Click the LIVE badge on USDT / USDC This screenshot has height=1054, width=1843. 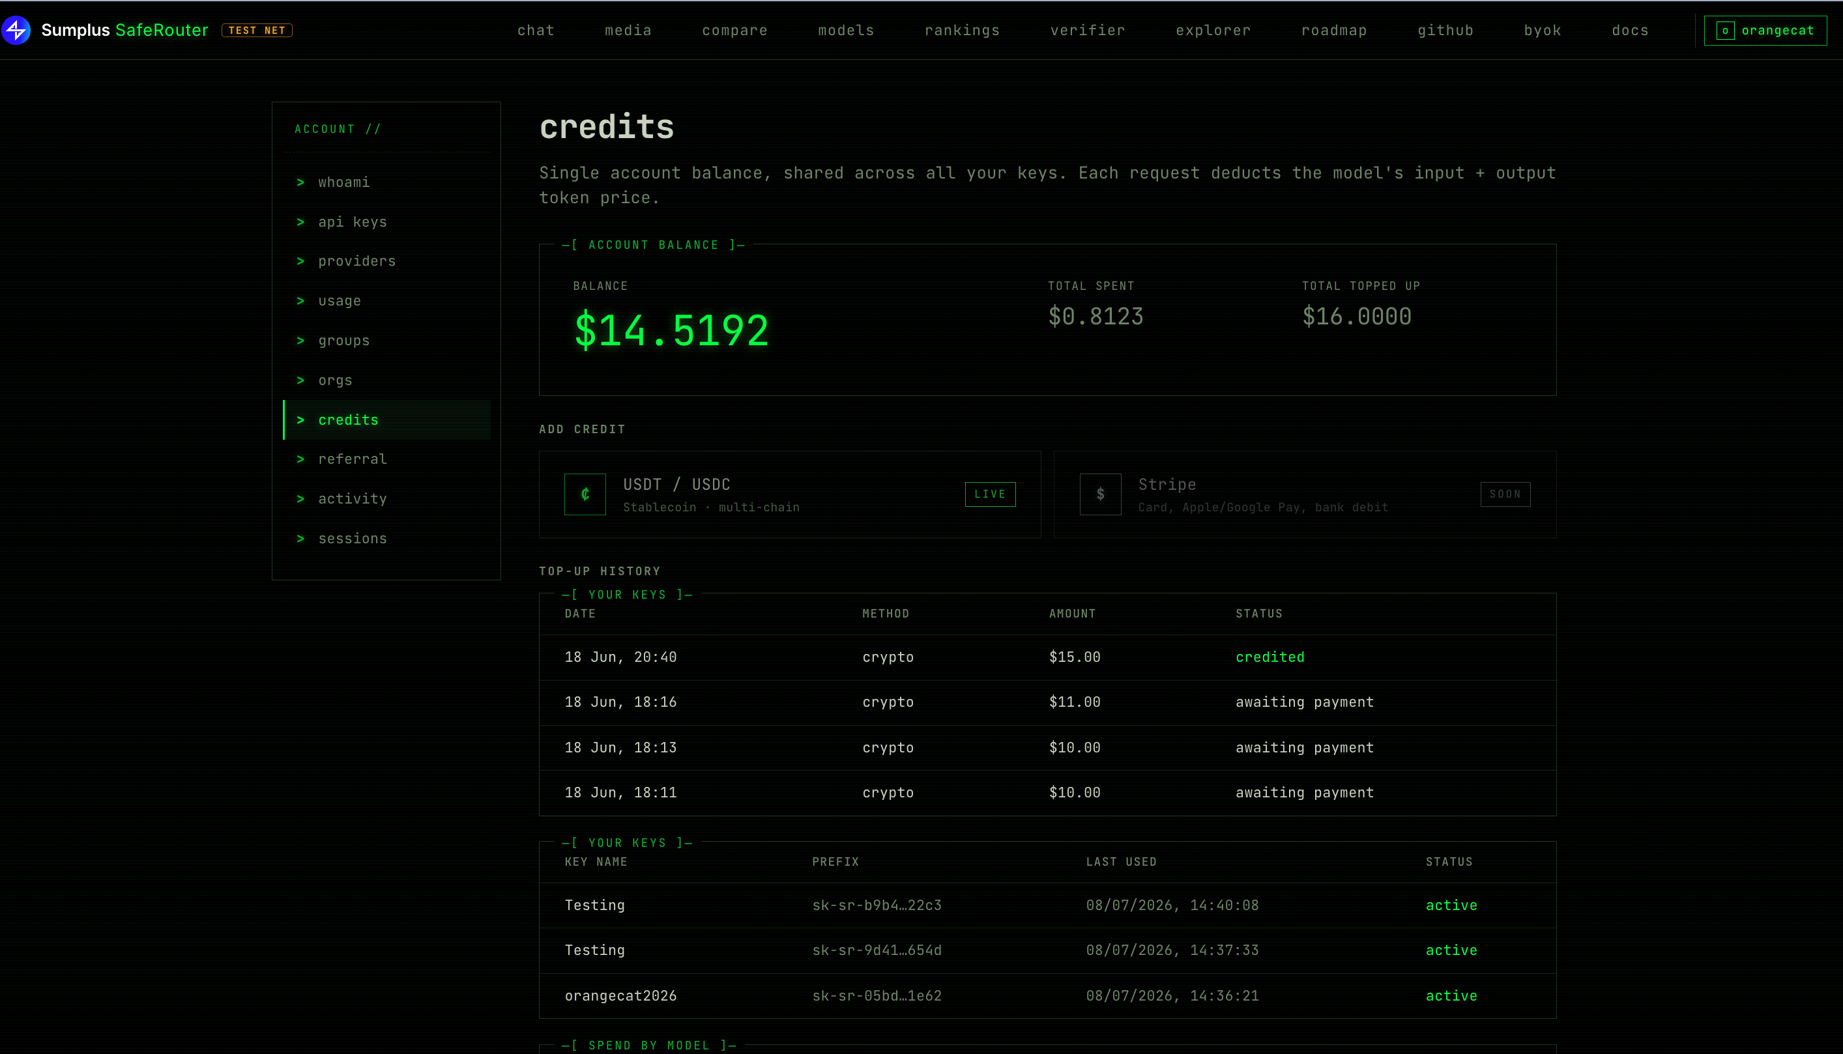point(990,494)
